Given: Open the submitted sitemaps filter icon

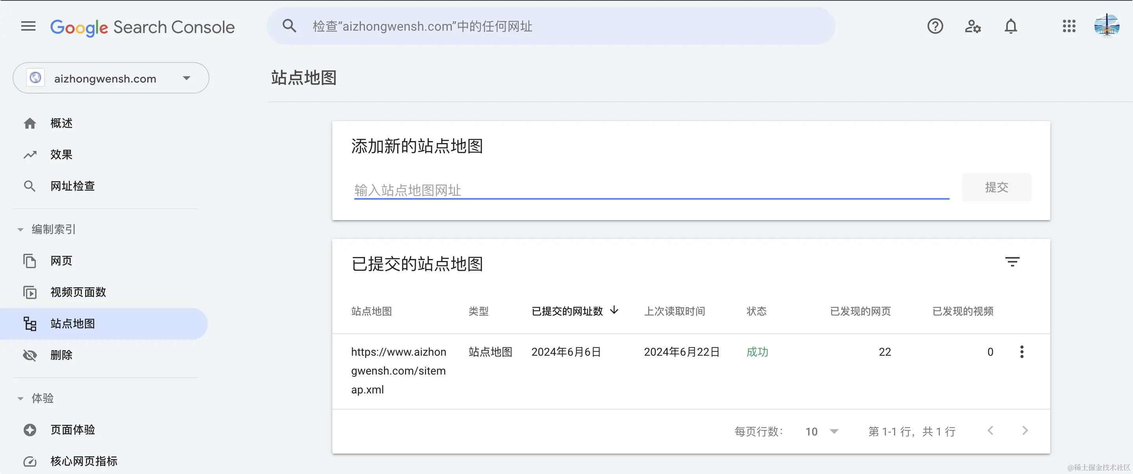Looking at the screenshot, I should click(1012, 262).
